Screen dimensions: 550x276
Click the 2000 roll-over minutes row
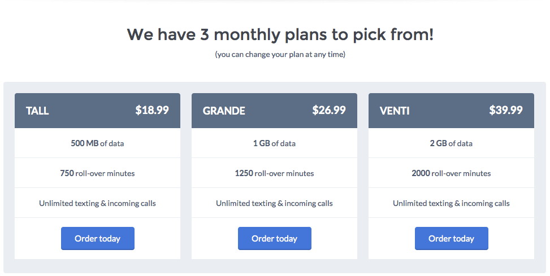451,173
